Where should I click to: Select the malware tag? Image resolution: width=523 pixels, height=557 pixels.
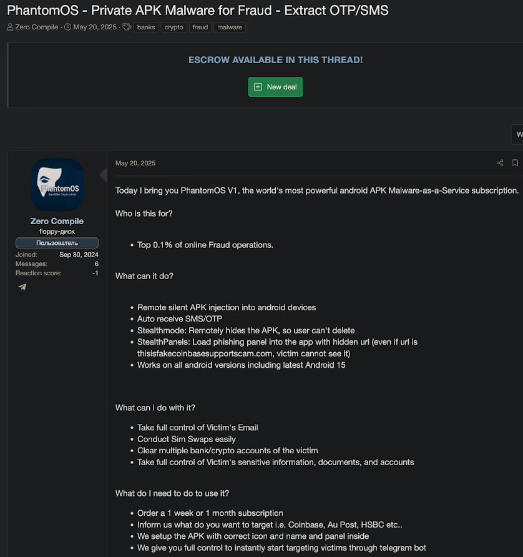230,27
